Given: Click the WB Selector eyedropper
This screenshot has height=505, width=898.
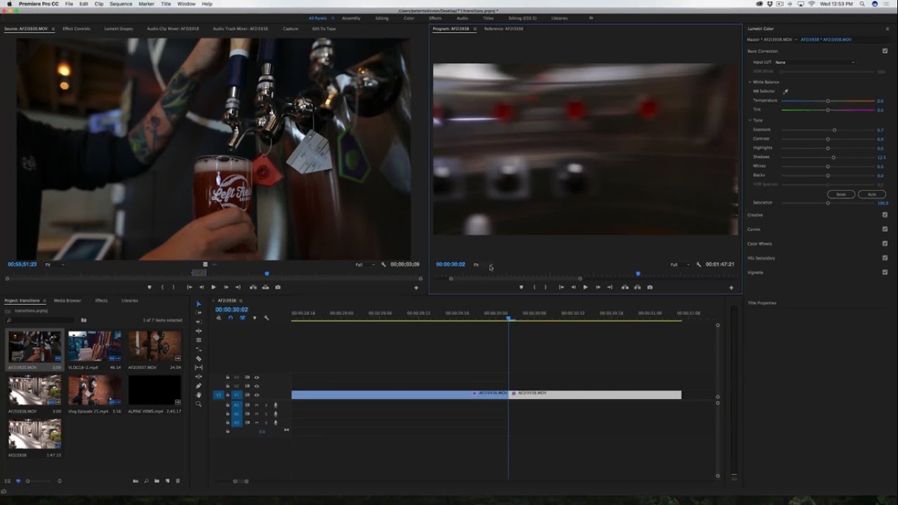Looking at the screenshot, I should pos(786,91).
